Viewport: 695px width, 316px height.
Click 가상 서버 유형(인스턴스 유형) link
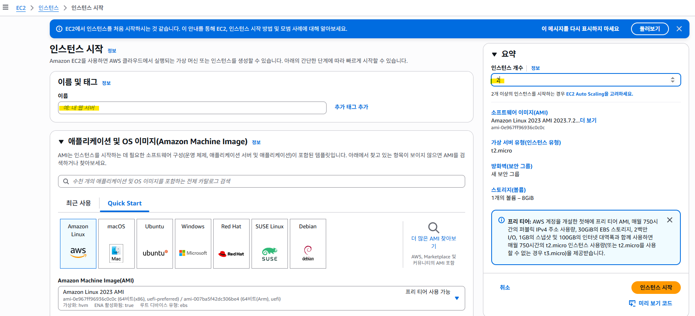pyautogui.click(x=526, y=143)
